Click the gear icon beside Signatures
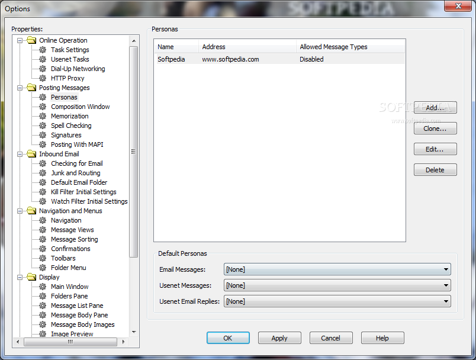The height and width of the screenshot is (360, 476). click(x=43, y=135)
